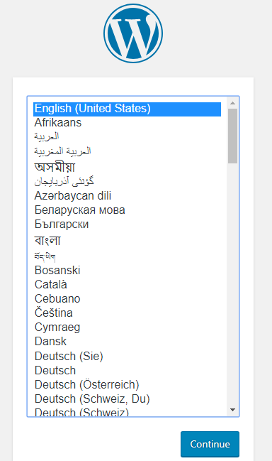The height and width of the screenshot is (461, 272).
Task: Click the scrollbar up arrow
Action: click(233, 103)
